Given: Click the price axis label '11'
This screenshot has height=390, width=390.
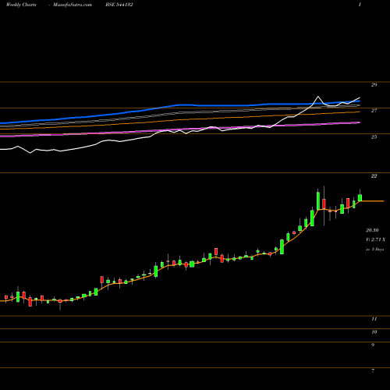Looking at the screenshot, I should [374, 319].
